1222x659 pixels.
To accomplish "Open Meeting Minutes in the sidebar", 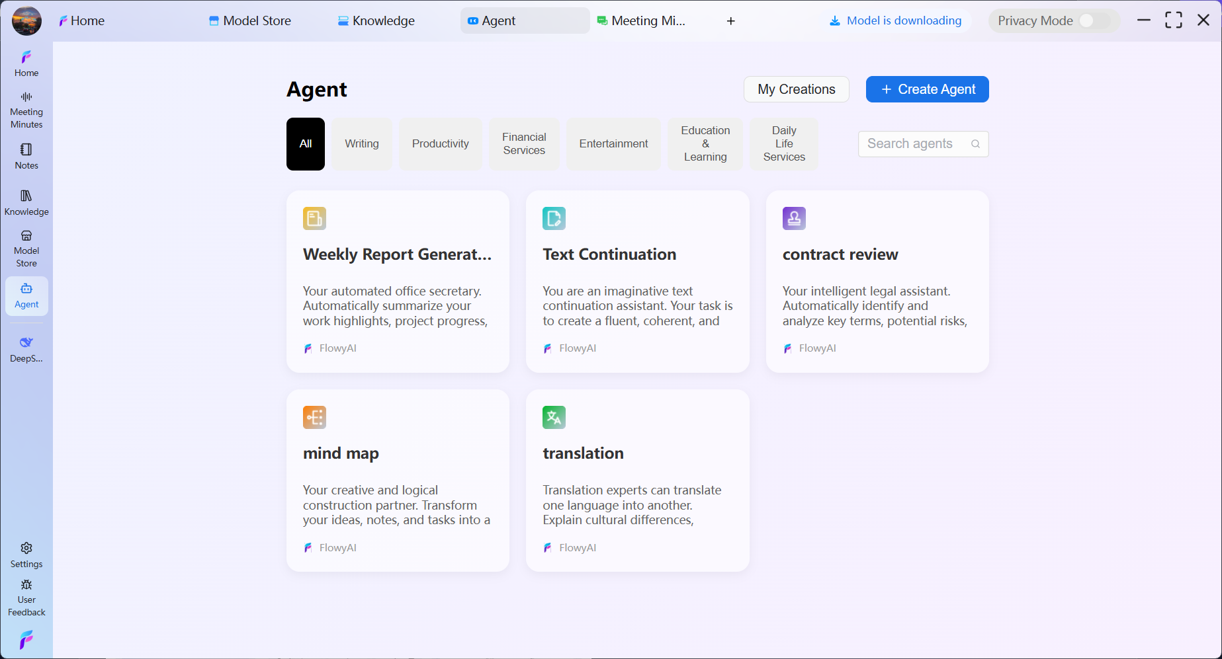I will (x=26, y=110).
